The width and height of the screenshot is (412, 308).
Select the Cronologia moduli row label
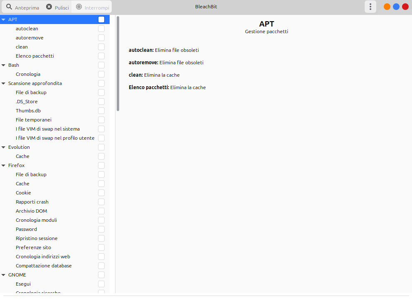point(36,220)
